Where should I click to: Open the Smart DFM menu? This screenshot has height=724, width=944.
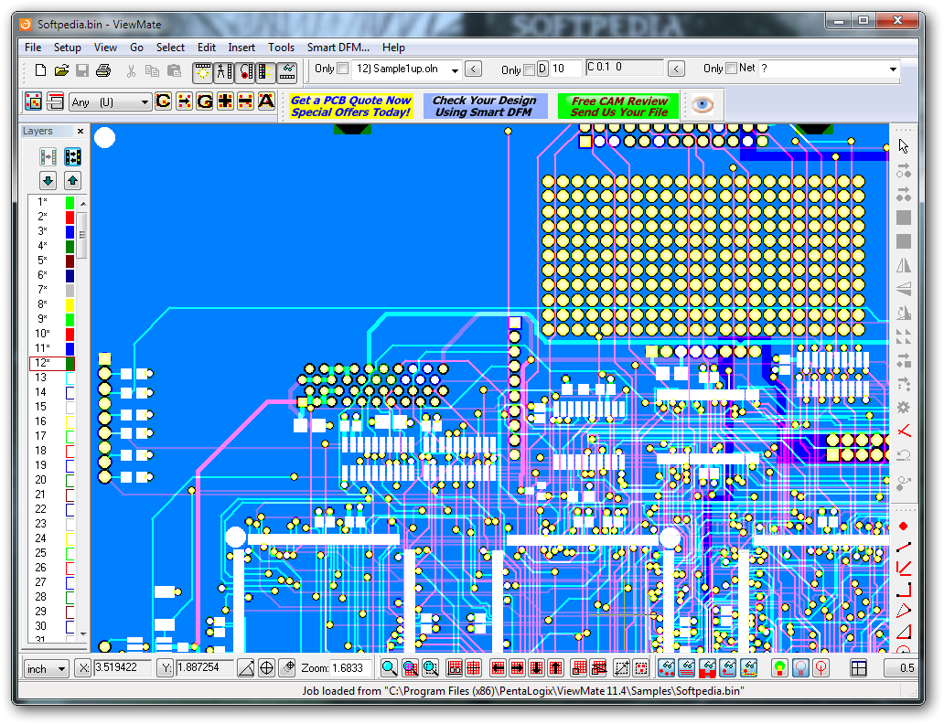coord(338,48)
